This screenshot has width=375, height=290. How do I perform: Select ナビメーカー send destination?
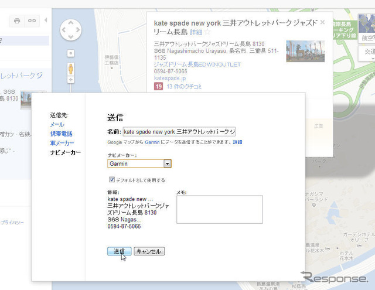point(65,152)
